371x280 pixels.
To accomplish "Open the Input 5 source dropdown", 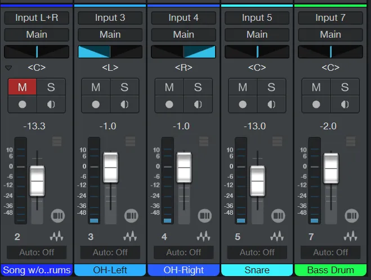I will point(257,17).
